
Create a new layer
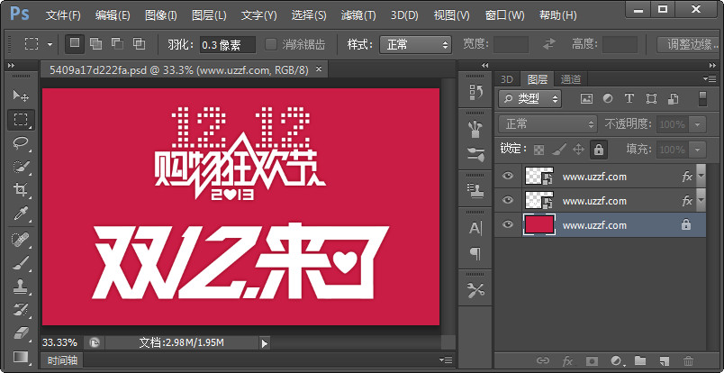[x=664, y=360]
